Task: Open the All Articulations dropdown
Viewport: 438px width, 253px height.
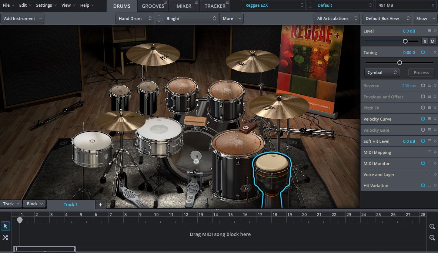Action: coord(337,18)
